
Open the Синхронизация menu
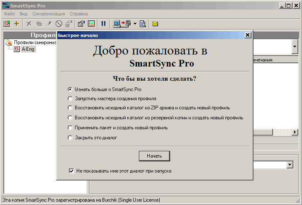(49, 14)
